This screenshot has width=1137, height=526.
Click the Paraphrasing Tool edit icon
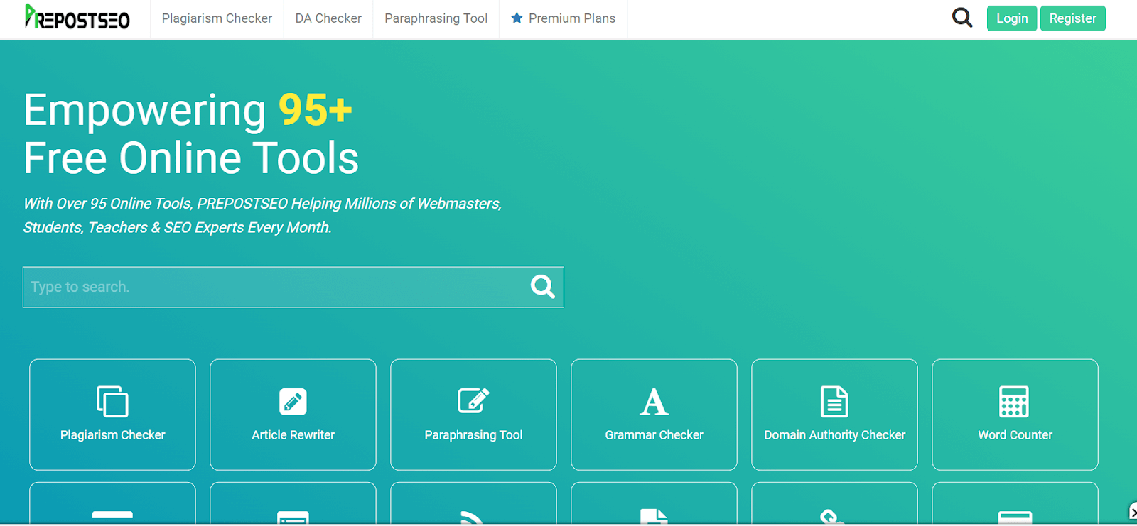(473, 400)
